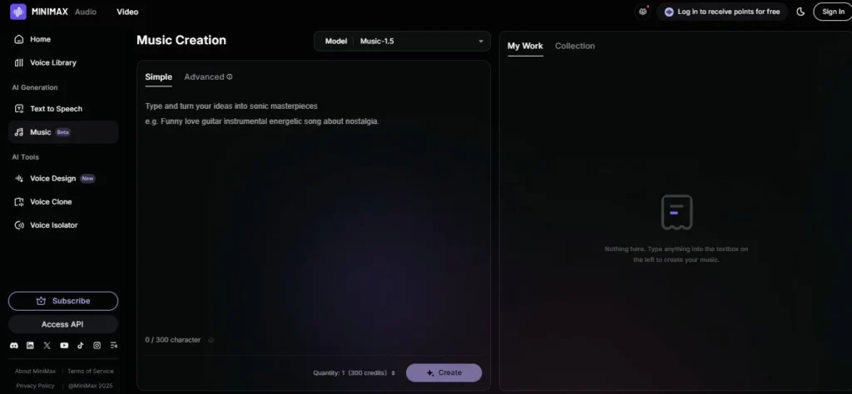The image size is (852, 394).
Task: Switch to the My Work tab
Action: click(x=525, y=46)
